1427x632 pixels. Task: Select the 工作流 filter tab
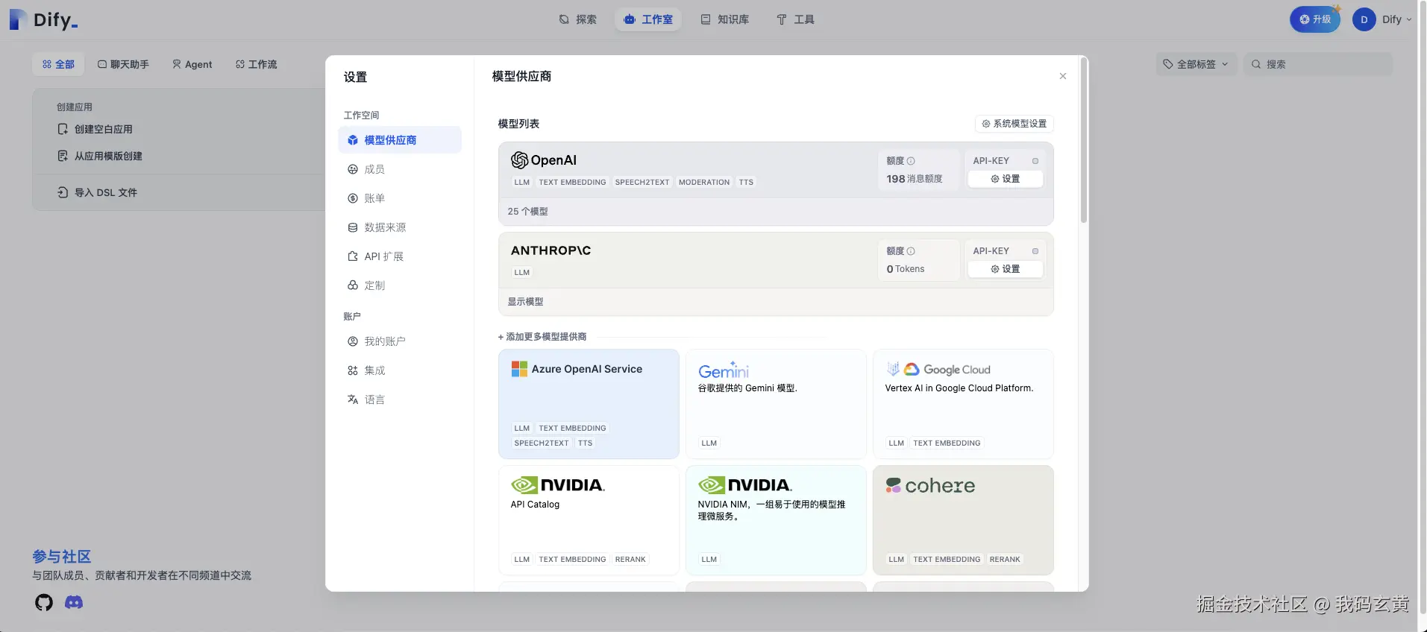point(256,64)
